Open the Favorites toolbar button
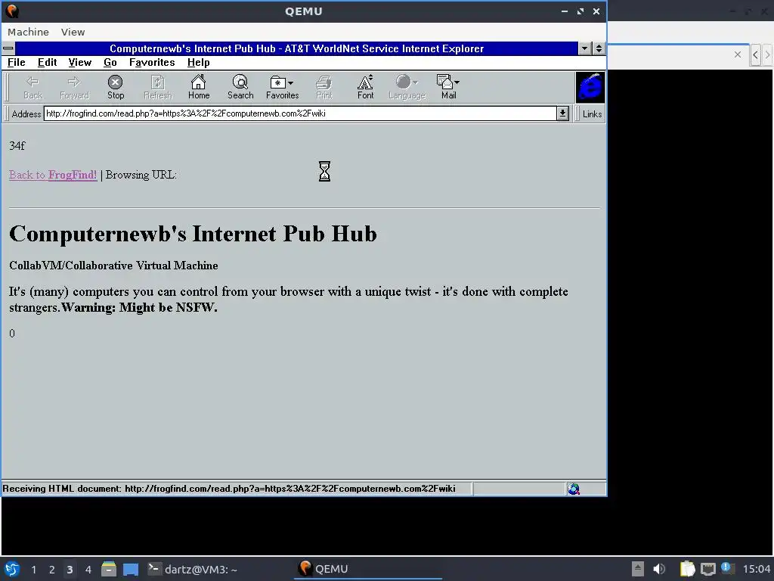 pyautogui.click(x=283, y=88)
